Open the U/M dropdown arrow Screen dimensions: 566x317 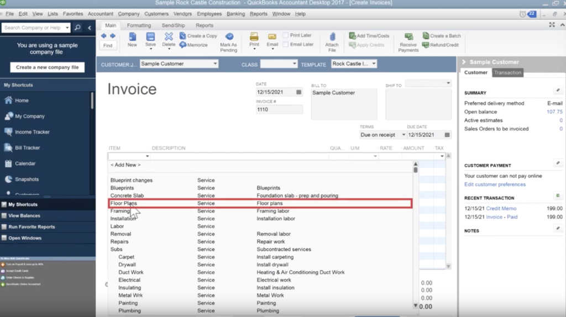click(375, 156)
